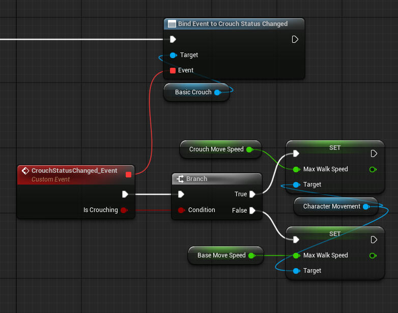Click the Character Movement blue output pin

365,206
